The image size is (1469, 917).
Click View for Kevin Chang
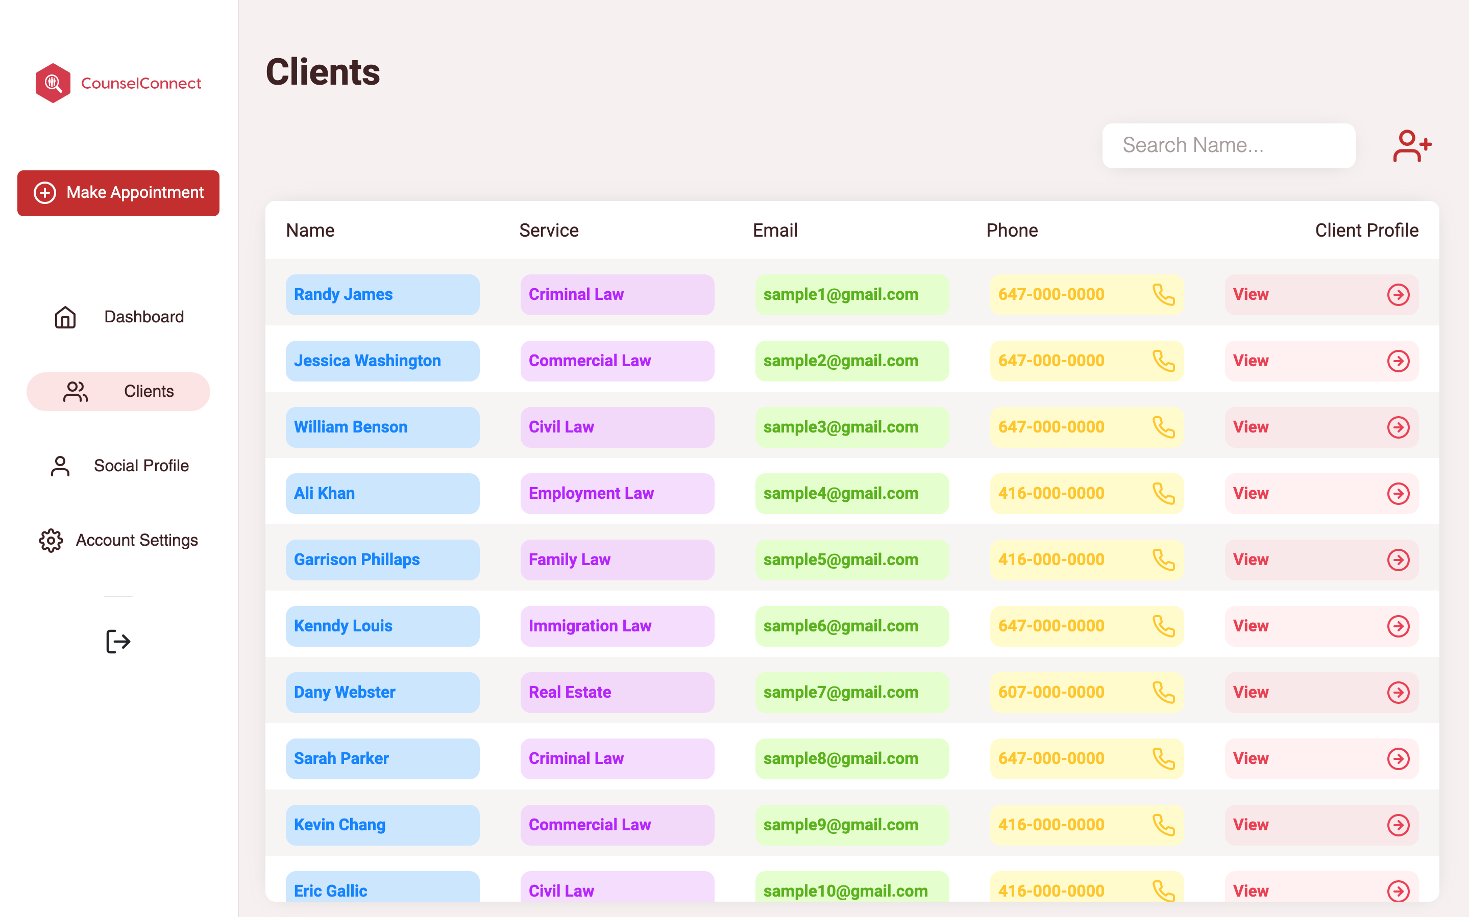tap(1321, 825)
